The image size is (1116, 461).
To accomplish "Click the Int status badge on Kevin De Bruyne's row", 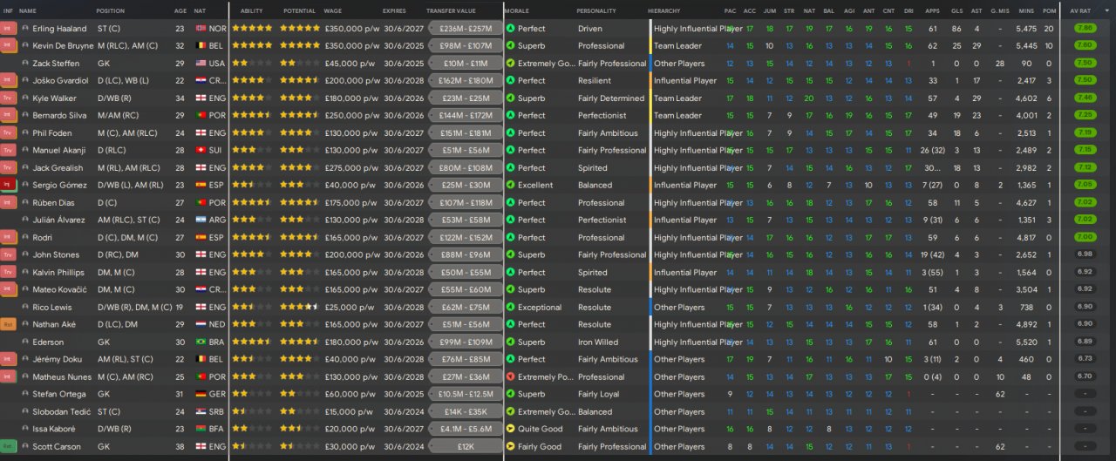I will tap(8, 46).
